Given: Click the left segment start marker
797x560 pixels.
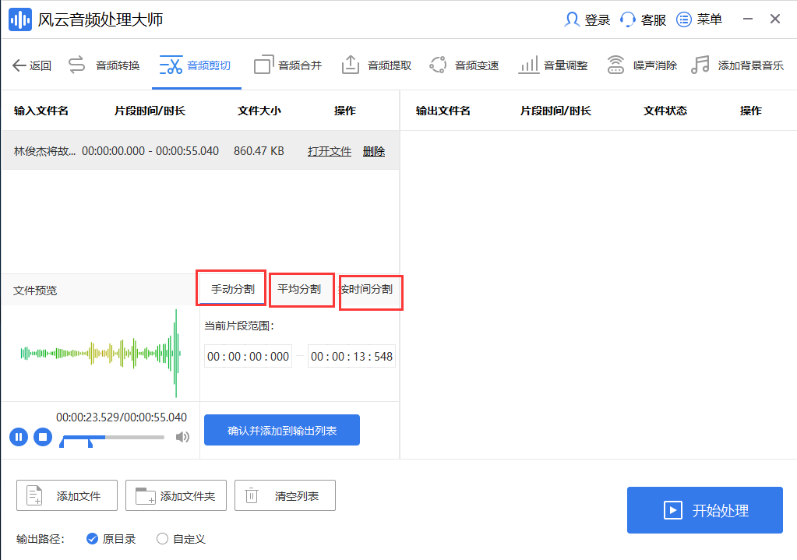Looking at the screenshot, I should (x=62, y=444).
